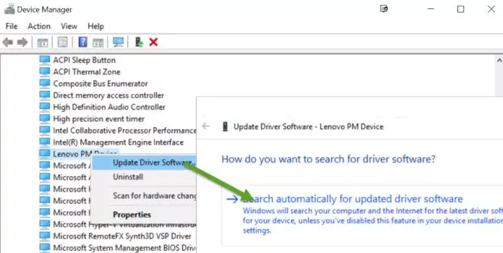Open the File menu

pos(12,26)
